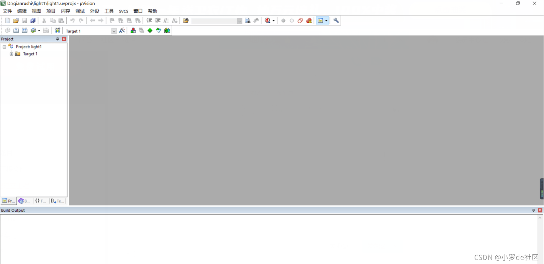Screen dimensions: 544x264
Task: Click the Cut scissors icon
Action: 44,21
